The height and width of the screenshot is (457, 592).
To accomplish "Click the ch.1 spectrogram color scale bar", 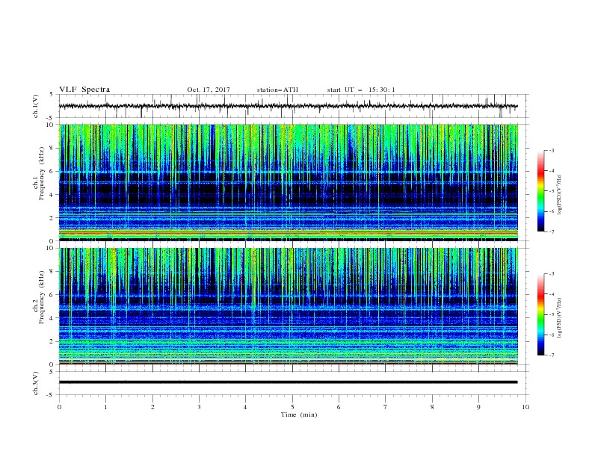I will 540,191.
